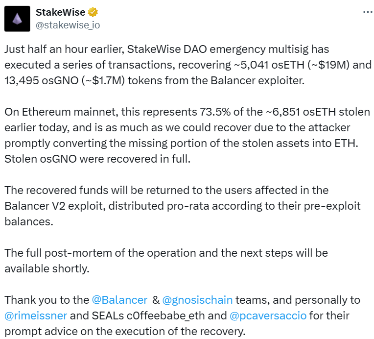Click the "full post-mortem" sentence
The height and width of the screenshot is (339, 374).
point(166,260)
